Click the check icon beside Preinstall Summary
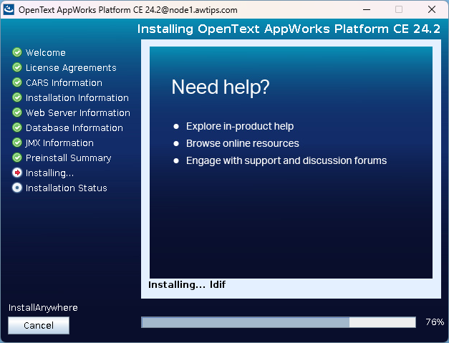Viewport: 449px width, 343px height. (x=17, y=158)
